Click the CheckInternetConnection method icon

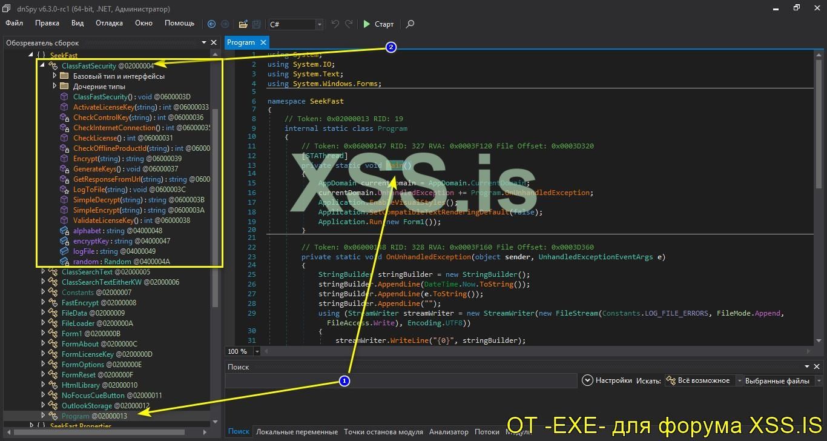(64, 128)
